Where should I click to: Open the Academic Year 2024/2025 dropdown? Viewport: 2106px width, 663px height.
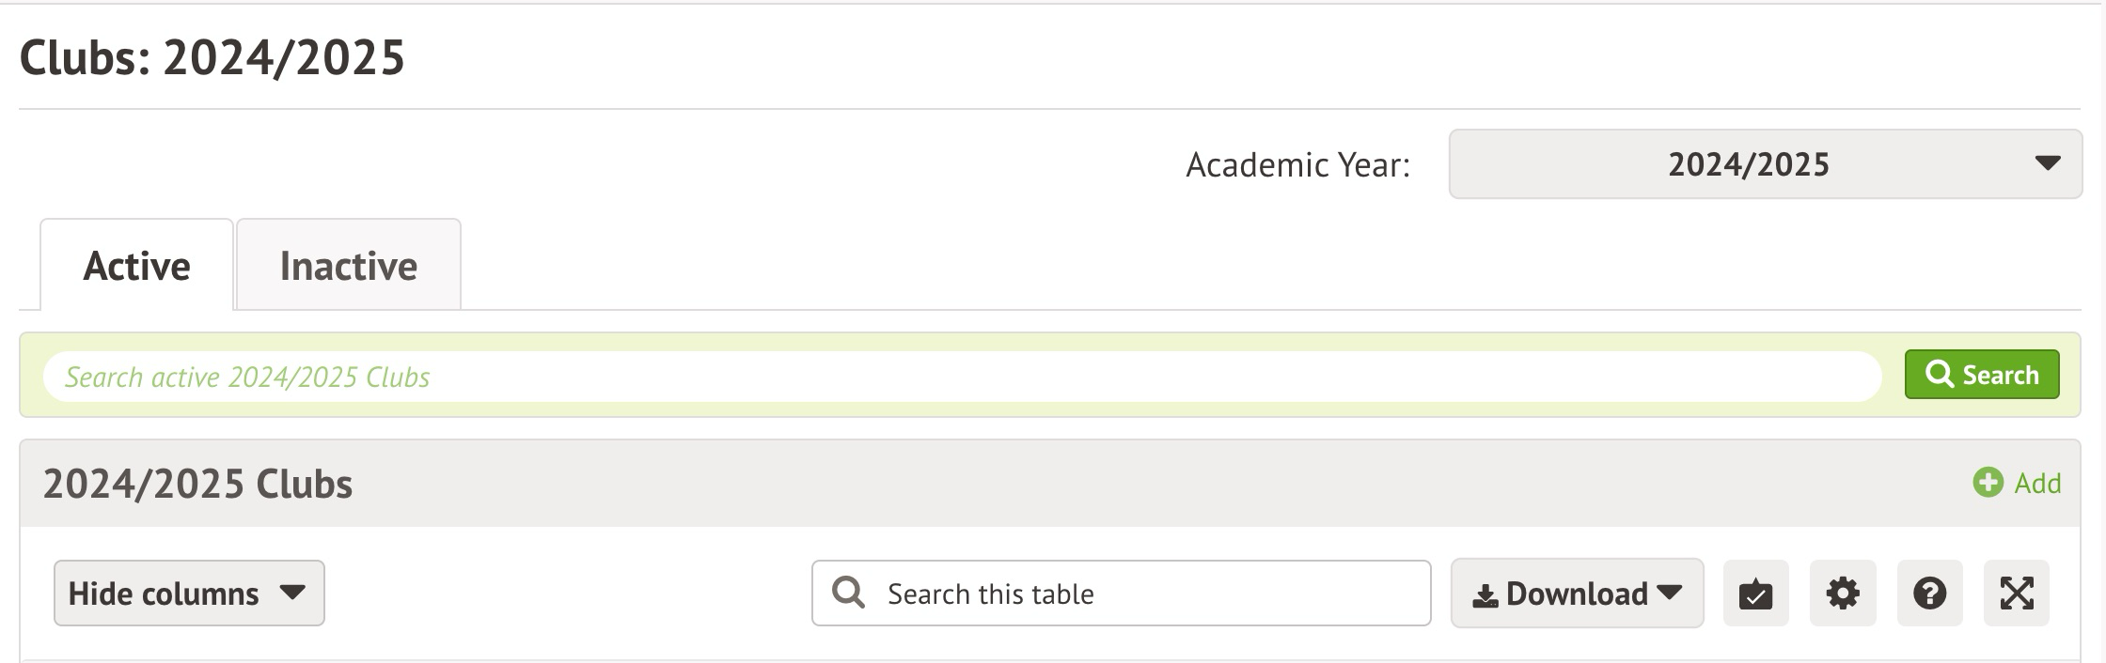[x=1765, y=164]
